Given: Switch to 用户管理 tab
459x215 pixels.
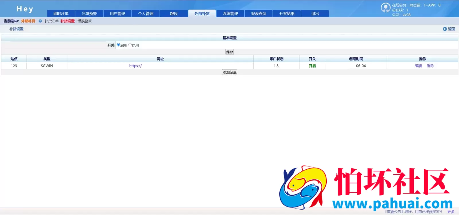Looking at the screenshot, I should [x=117, y=13].
